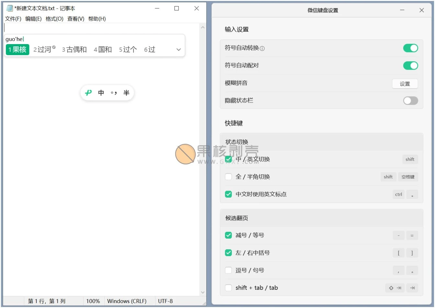This screenshot has height=308, width=435.
Task: Click left bracket key badge
Action: coord(398,253)
